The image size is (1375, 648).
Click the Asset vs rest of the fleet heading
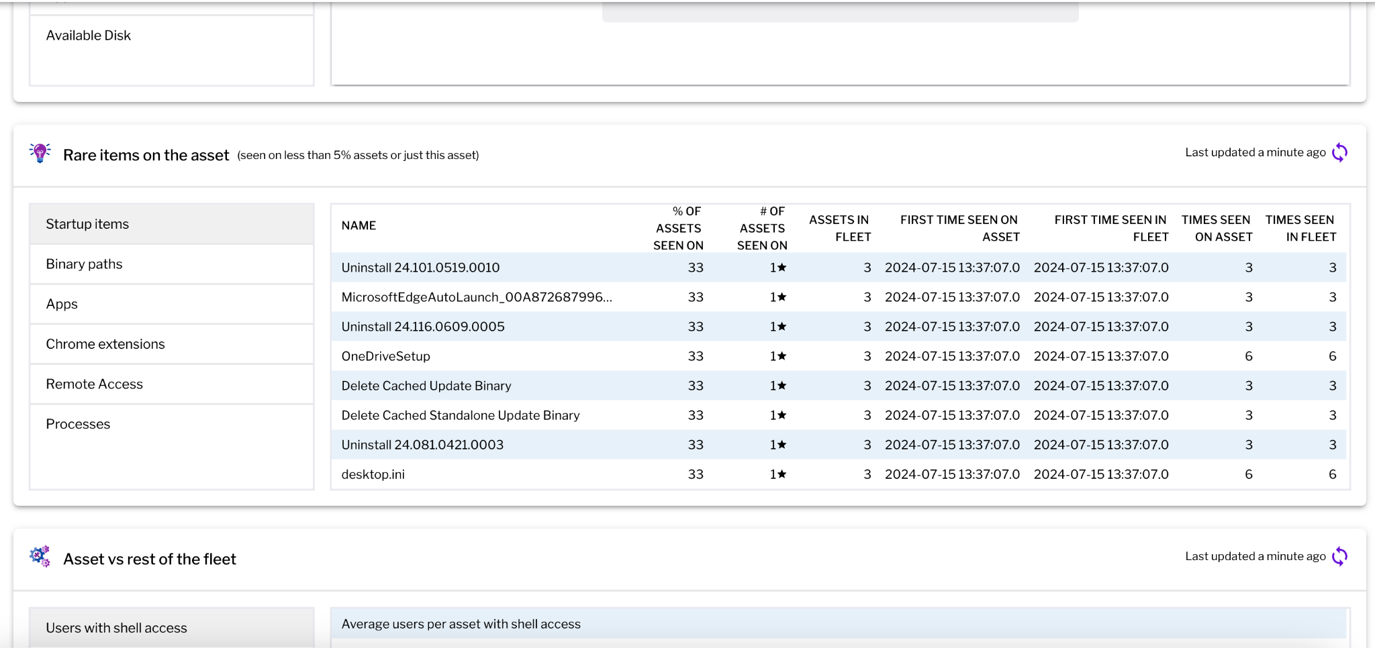click(x=150, y=559)
